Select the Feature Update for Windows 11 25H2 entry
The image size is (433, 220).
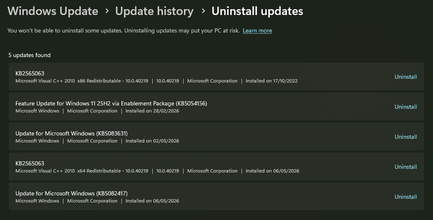pyautogui.click(x=216, y=107)
